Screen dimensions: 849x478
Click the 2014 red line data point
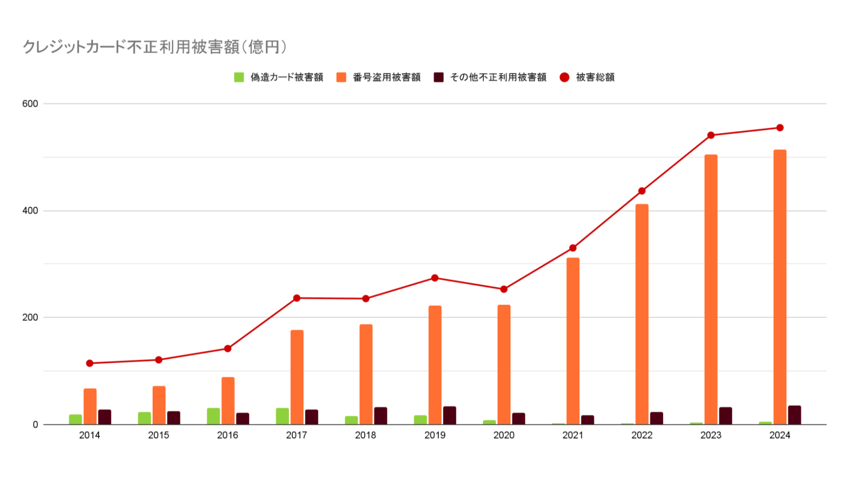pyautogui.click(x=90, y=363)
